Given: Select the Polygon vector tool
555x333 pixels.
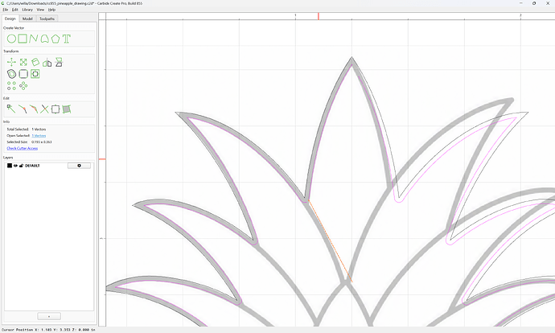Looking at the screenshot, I should [55, 39].
